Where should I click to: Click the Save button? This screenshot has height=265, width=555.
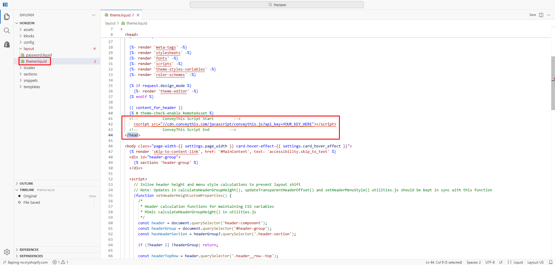tap(532, 15)
